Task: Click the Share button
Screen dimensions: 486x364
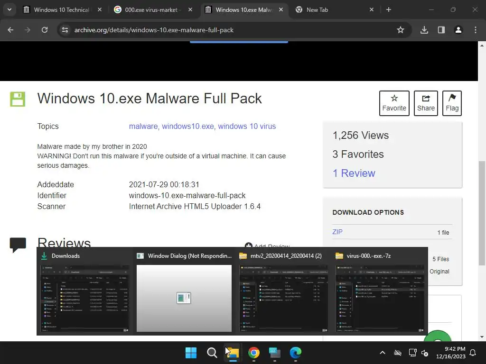Action: coord(426,103)
